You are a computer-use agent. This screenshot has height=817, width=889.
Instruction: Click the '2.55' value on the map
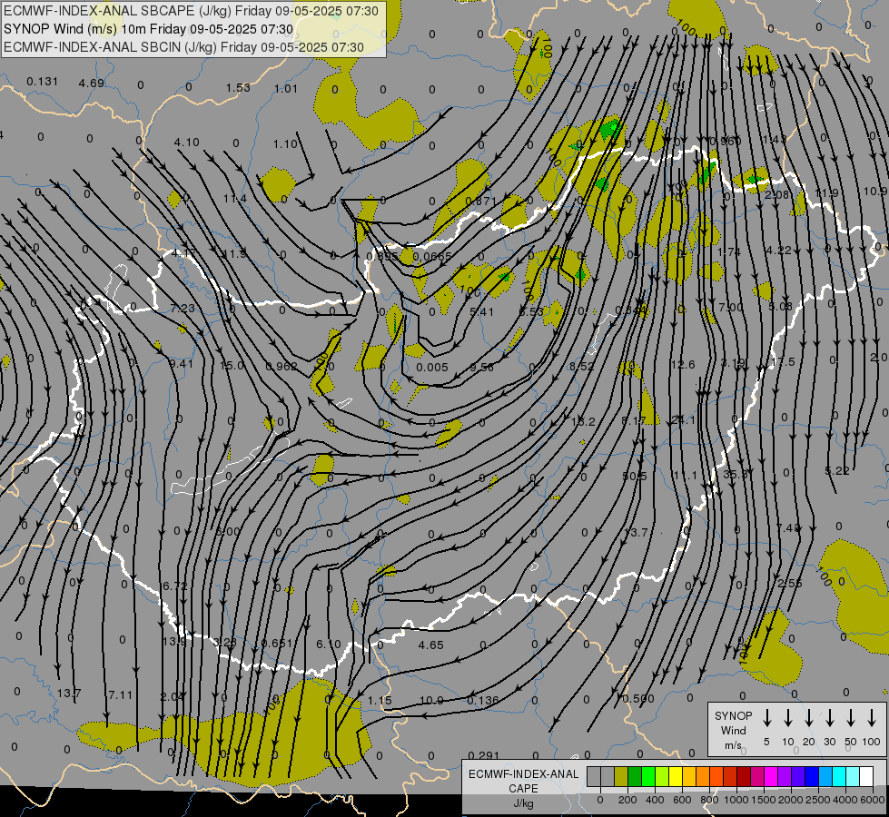point(790,584)
